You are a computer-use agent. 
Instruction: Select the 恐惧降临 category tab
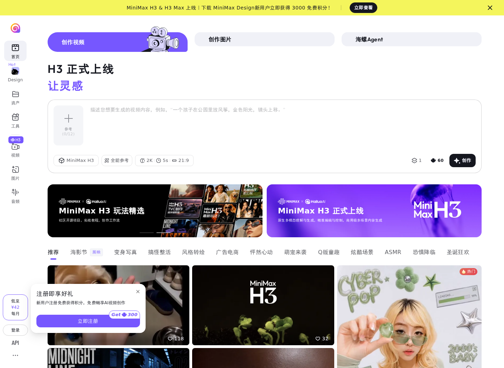click(424, 252)
